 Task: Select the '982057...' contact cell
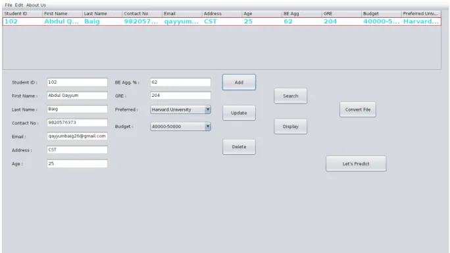142,22
